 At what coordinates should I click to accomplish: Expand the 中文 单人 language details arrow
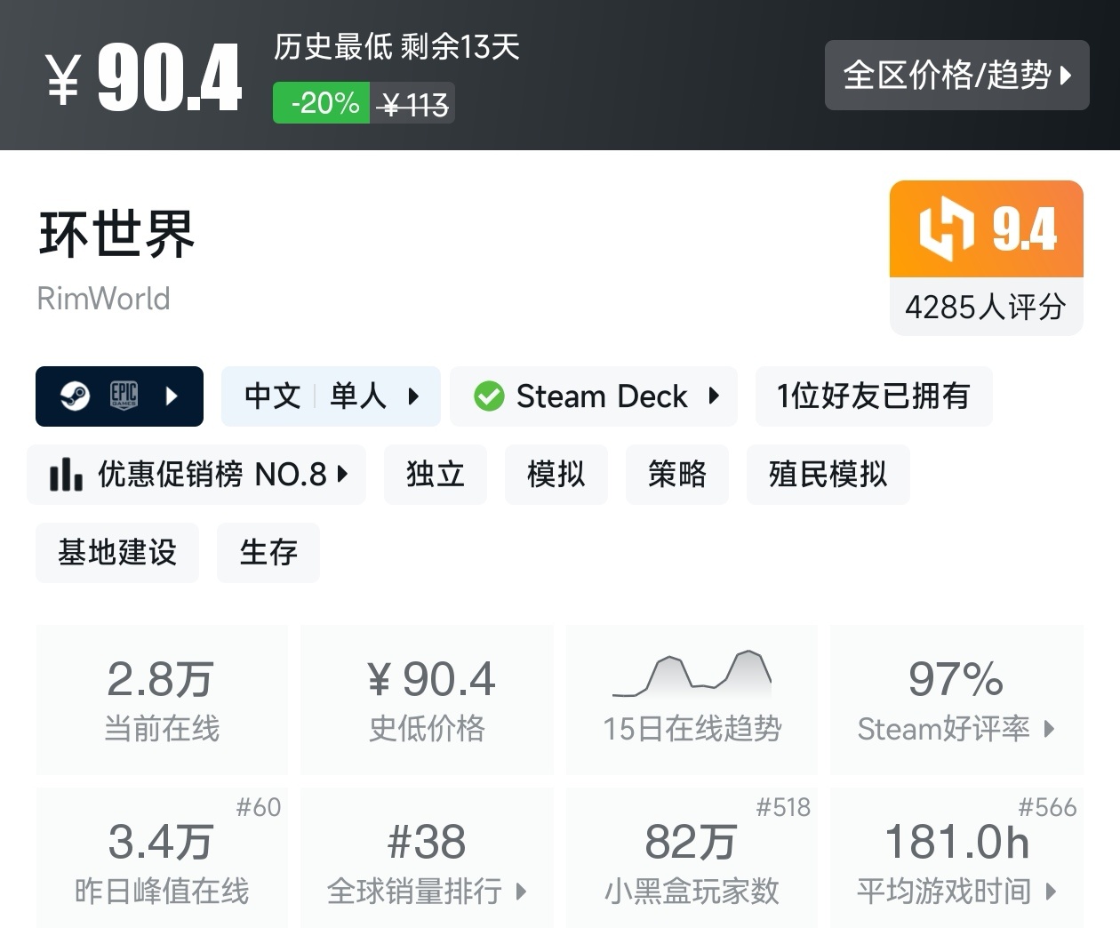(413, 396)
